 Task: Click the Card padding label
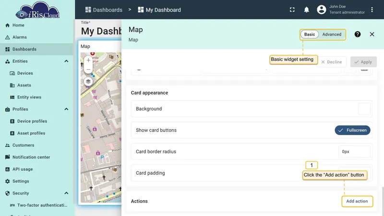click(x=150, y=173)
